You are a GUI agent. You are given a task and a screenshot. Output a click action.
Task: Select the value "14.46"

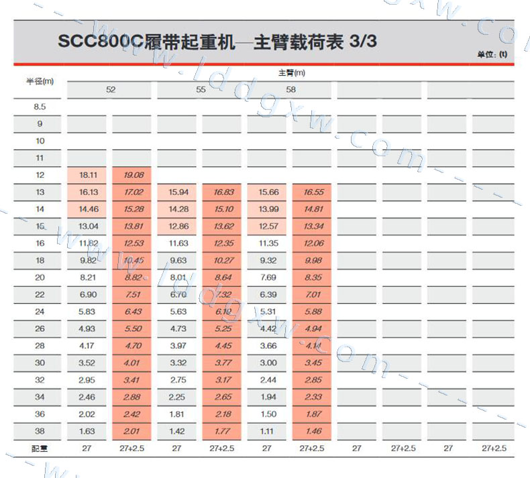[x=88, y=209]
